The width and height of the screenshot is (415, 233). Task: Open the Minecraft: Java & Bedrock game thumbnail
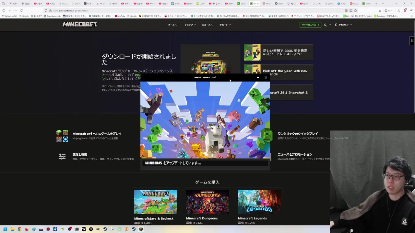(x=156, y=202)
